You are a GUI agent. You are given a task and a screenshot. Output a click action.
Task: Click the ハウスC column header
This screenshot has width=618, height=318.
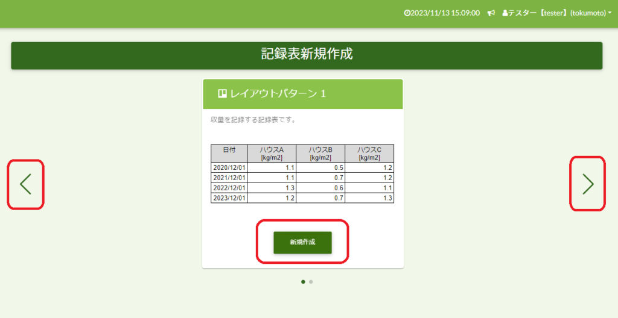[369, 153]
